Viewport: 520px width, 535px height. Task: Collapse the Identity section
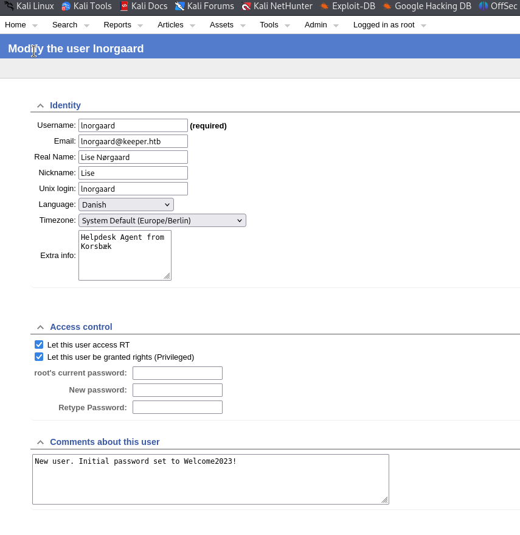pos(40,105)
